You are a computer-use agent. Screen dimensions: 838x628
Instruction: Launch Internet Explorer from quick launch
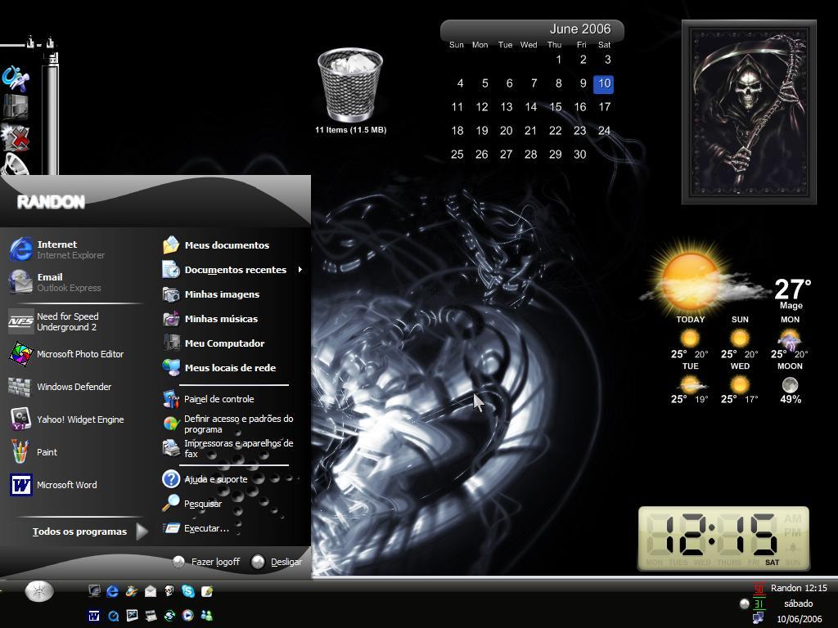click(113, 591)
